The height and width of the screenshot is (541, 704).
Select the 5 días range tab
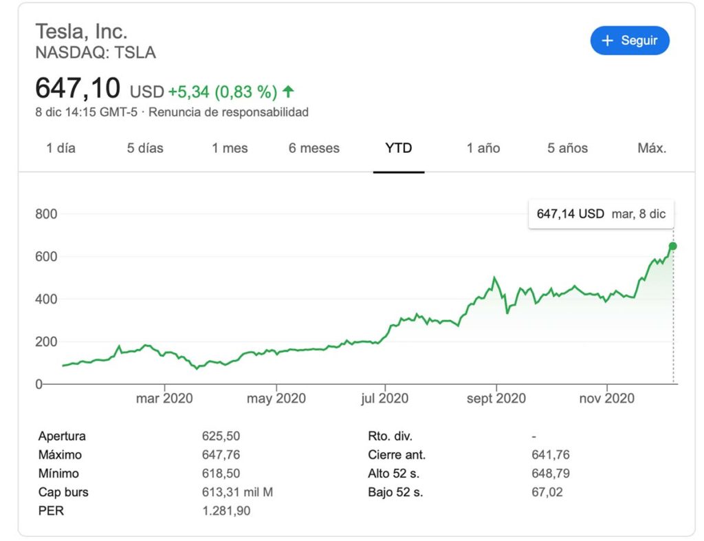click(145, 148)
